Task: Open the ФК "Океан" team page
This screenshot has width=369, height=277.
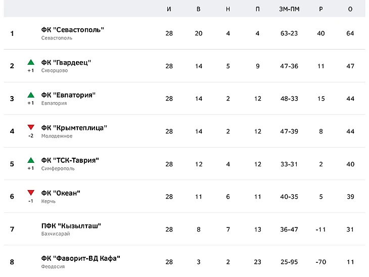Action: click(61, 193)
